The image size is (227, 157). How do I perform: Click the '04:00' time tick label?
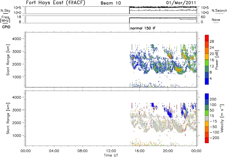tap(54, 151)
